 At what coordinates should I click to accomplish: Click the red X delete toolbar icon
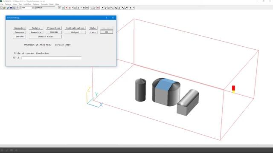98,8
